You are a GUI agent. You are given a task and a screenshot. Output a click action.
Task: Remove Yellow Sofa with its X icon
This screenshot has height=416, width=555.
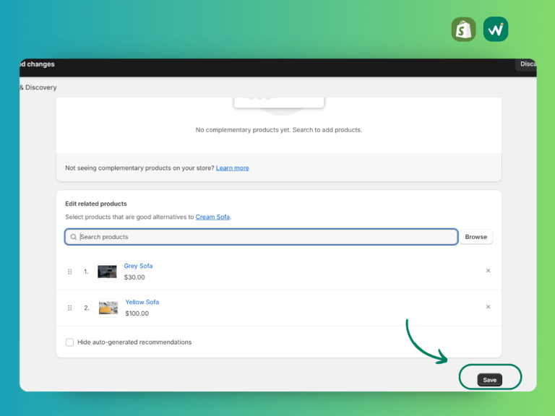point(488,307)
